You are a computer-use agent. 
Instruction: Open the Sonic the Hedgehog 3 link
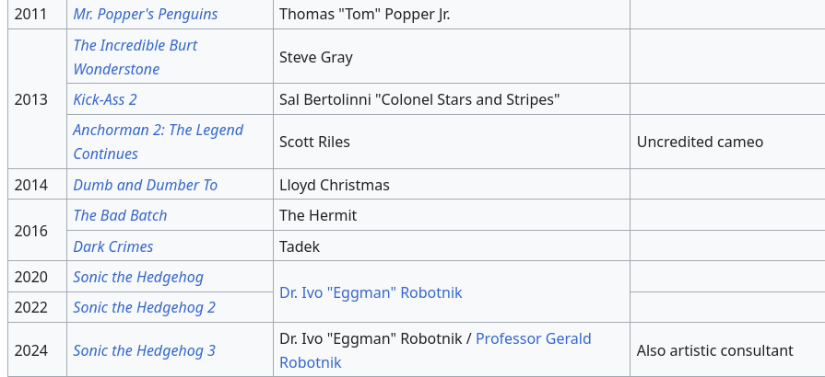[144, 350]
